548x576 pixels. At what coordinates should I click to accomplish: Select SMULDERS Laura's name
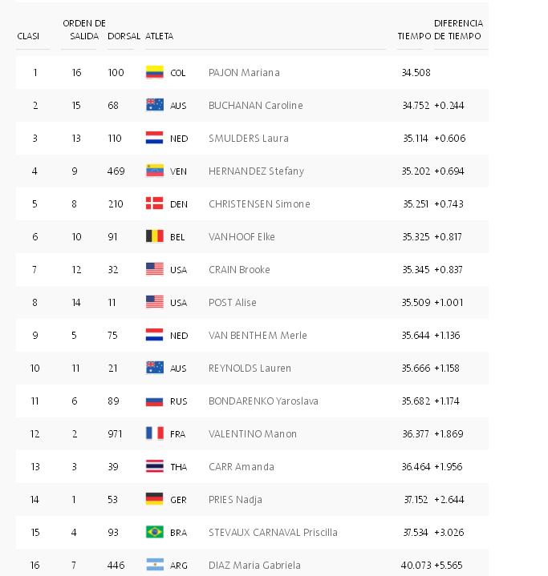coord(249,139)
